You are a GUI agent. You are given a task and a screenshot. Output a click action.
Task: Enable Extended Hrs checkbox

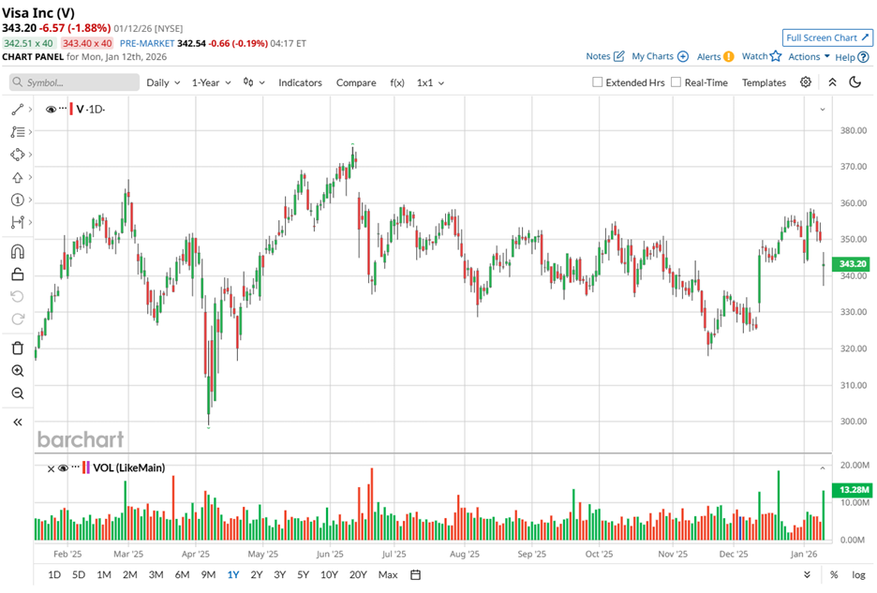point(598,82)
